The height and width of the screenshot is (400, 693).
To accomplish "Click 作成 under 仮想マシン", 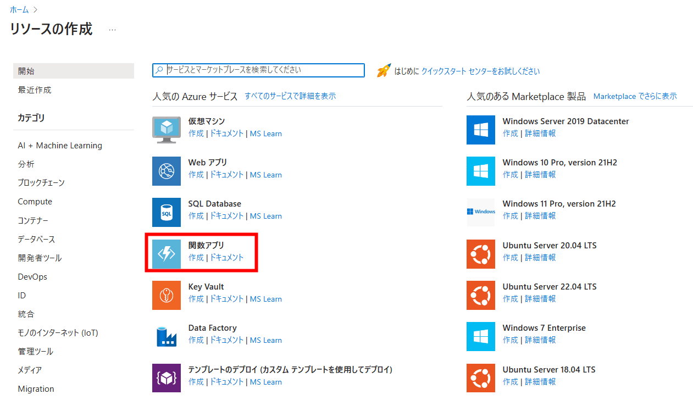I will 196,134.
